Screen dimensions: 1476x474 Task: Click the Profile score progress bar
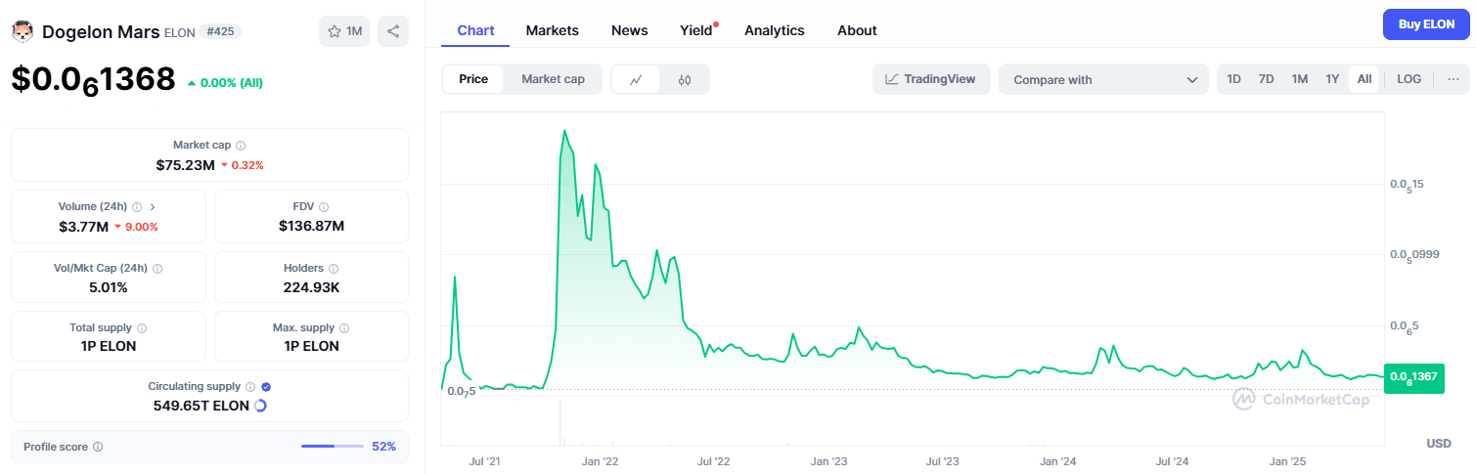(x=333, y=447)
